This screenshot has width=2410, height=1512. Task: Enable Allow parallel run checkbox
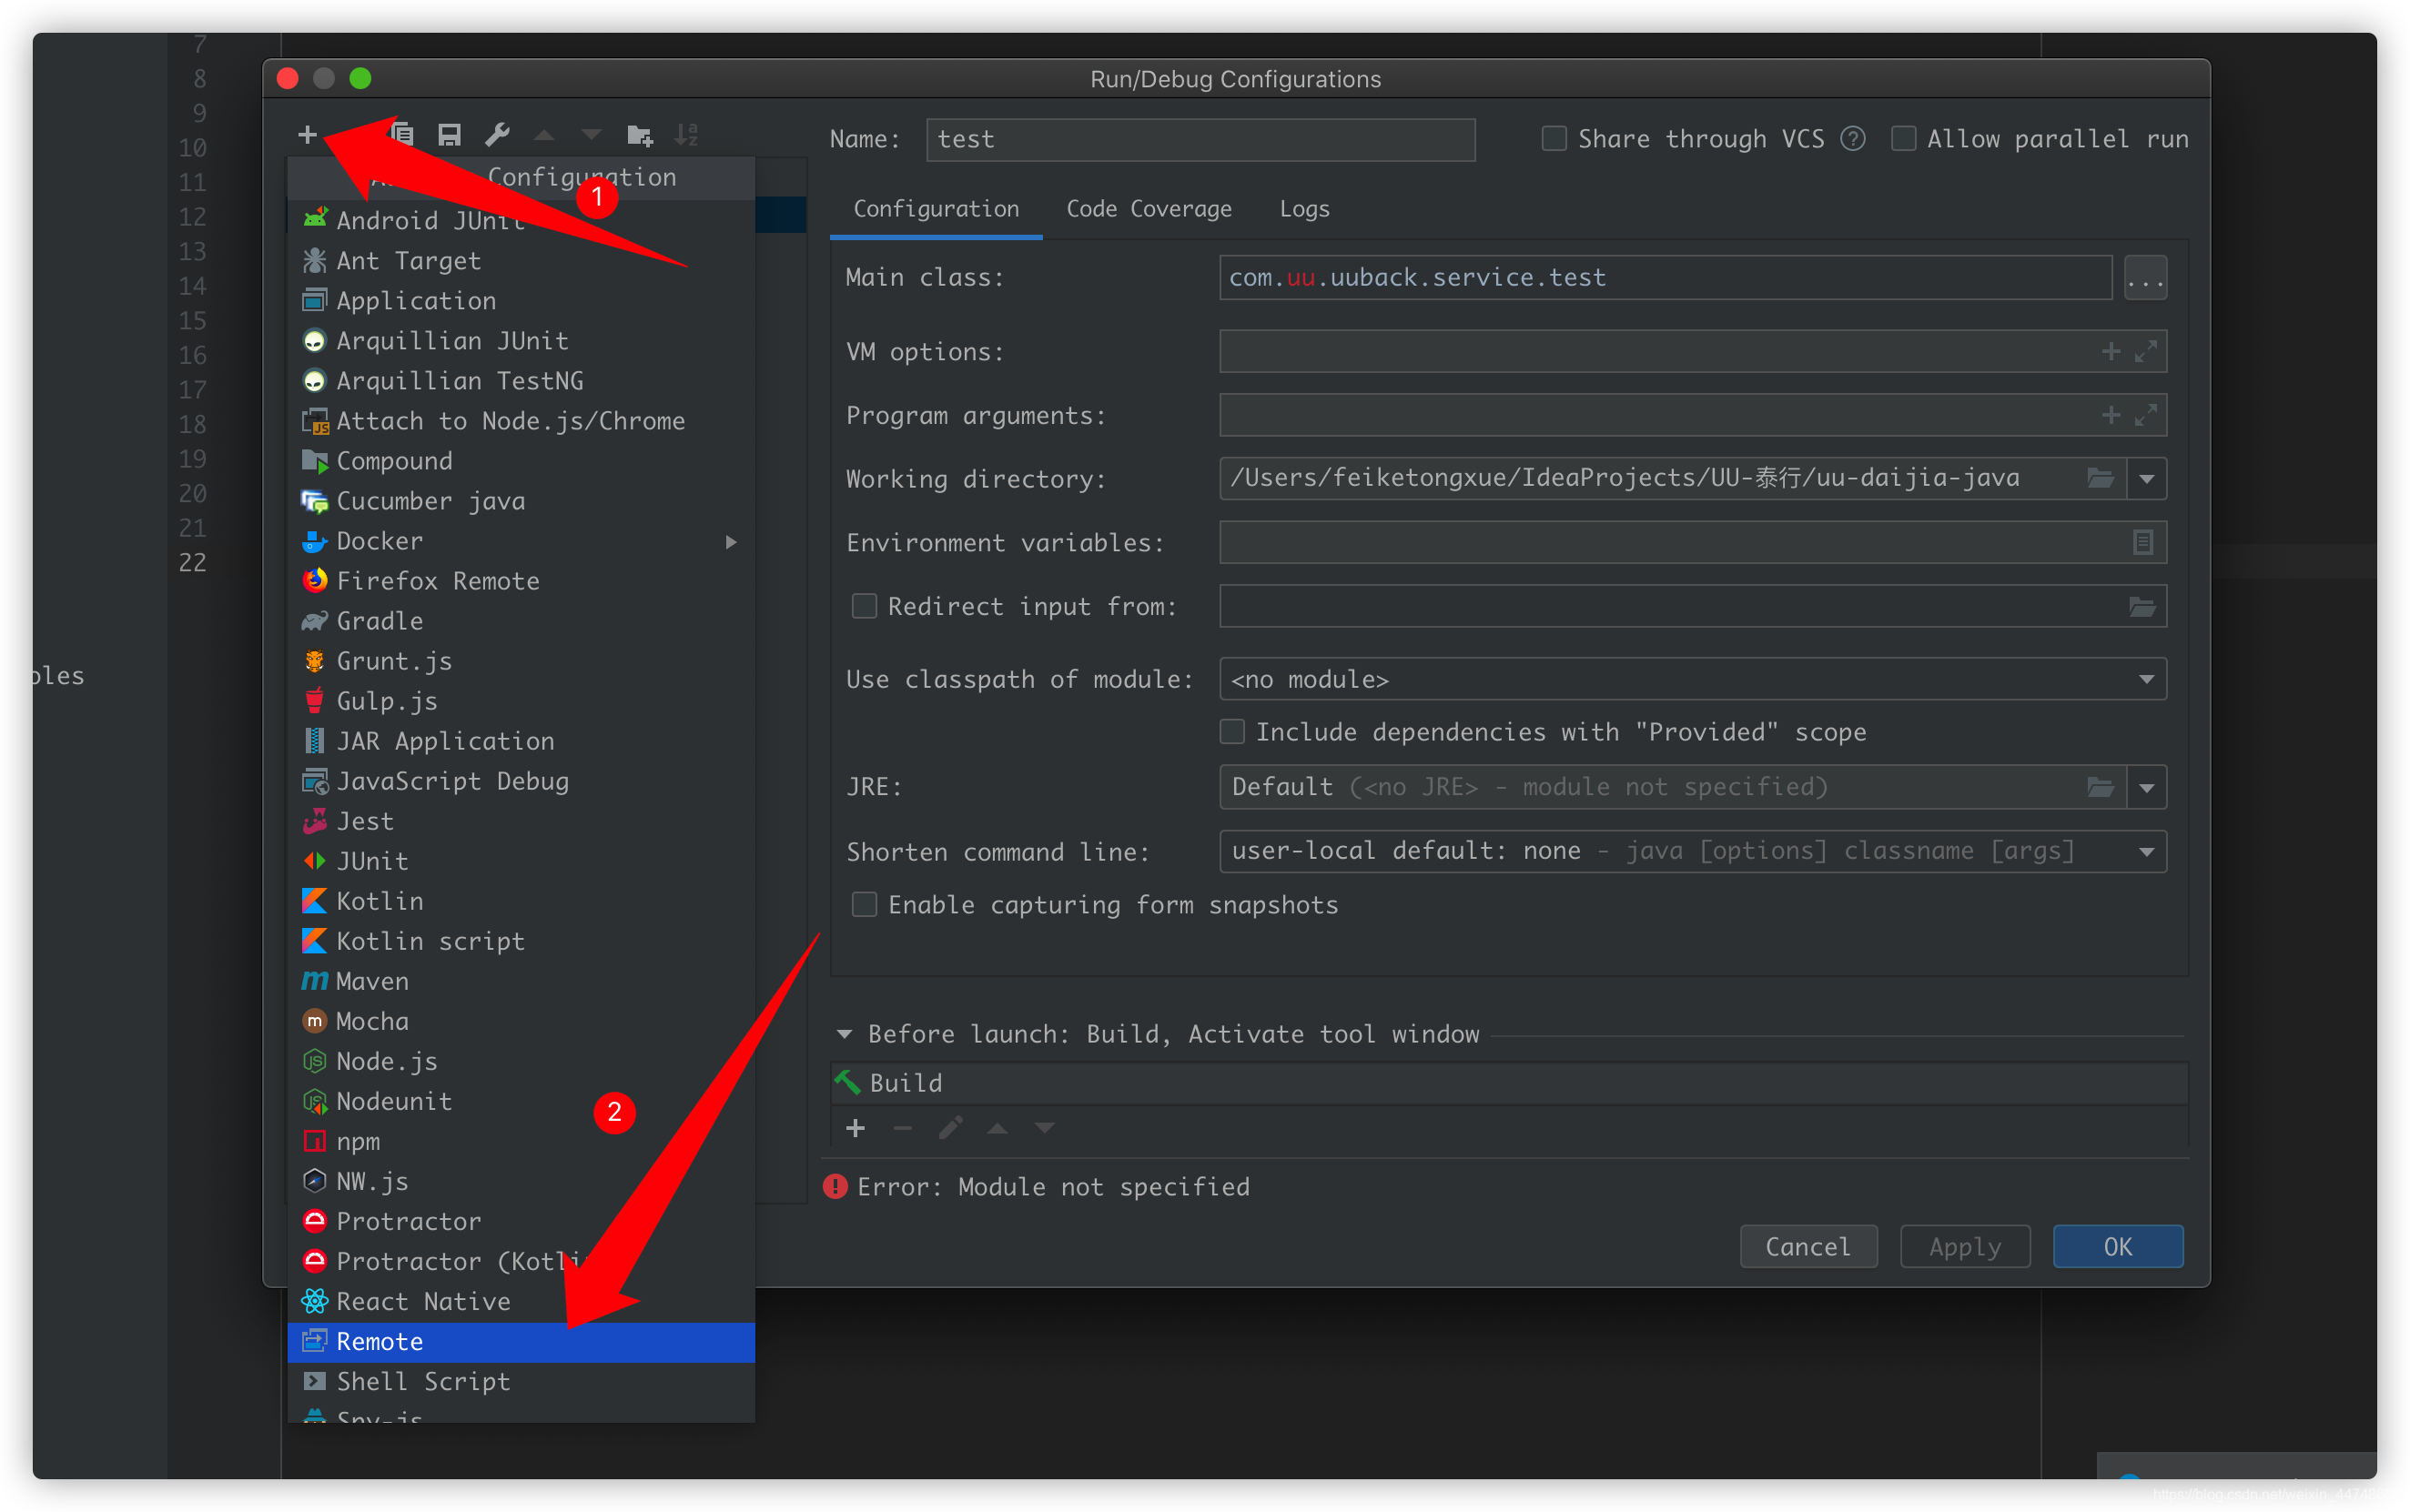point(1903,139)
